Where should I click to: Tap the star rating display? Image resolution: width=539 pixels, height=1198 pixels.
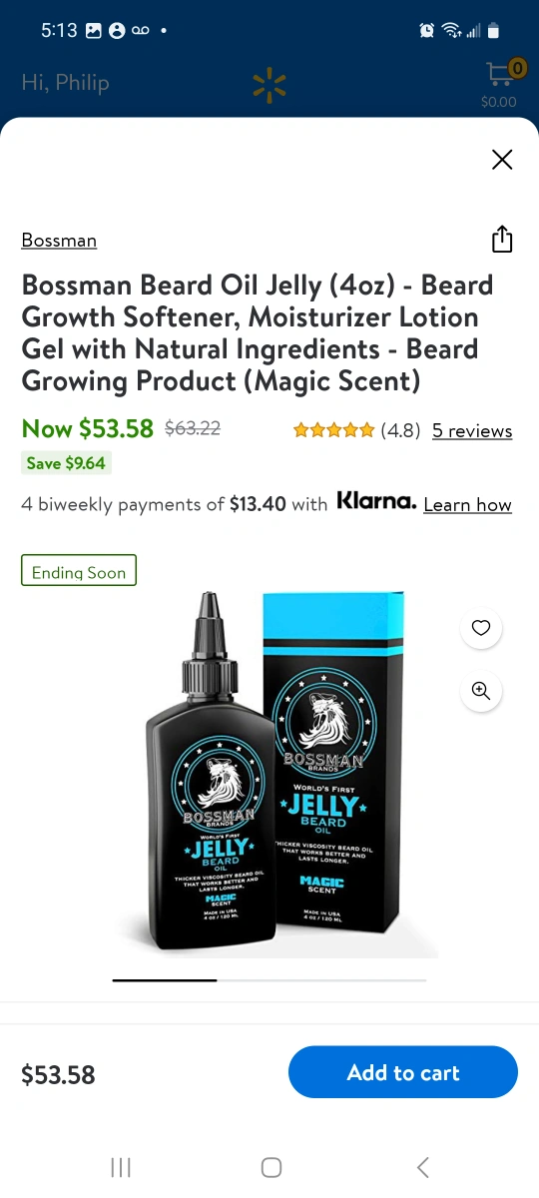(x=334, y=430)
